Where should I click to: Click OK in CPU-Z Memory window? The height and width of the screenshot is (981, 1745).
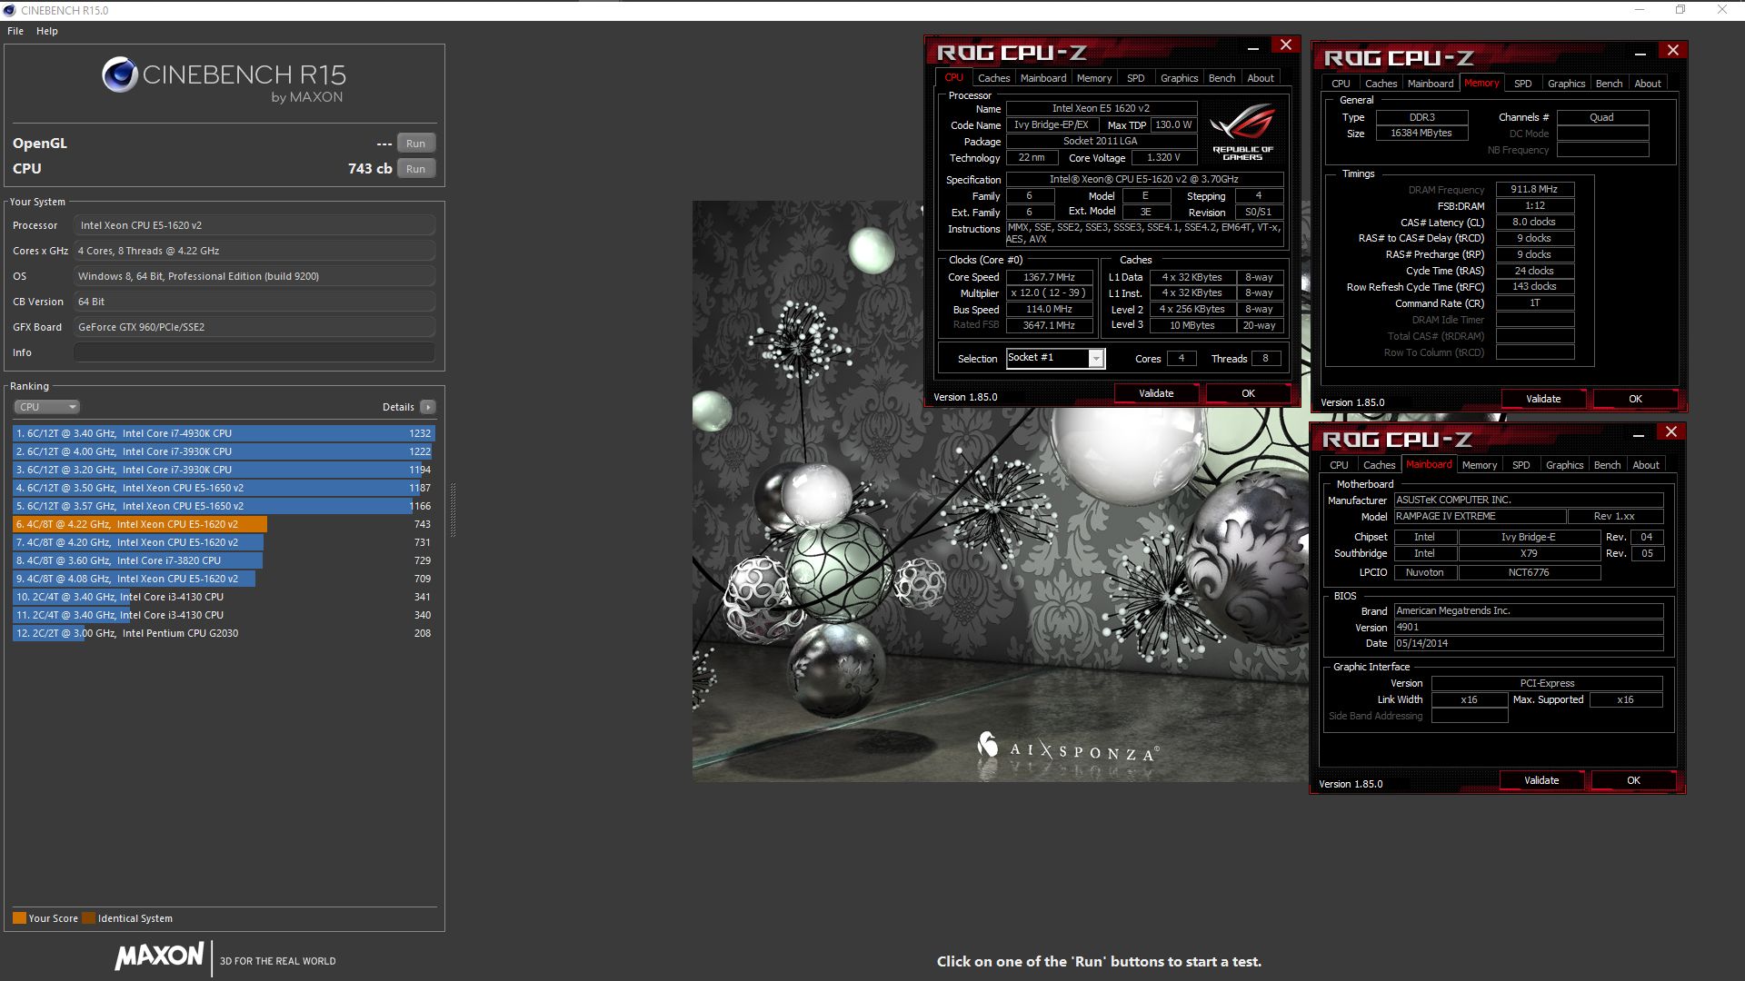1635,399
